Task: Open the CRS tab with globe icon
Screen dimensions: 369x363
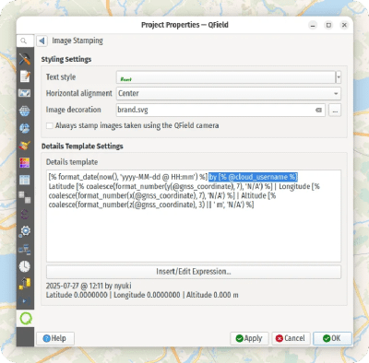Action: 25,111
